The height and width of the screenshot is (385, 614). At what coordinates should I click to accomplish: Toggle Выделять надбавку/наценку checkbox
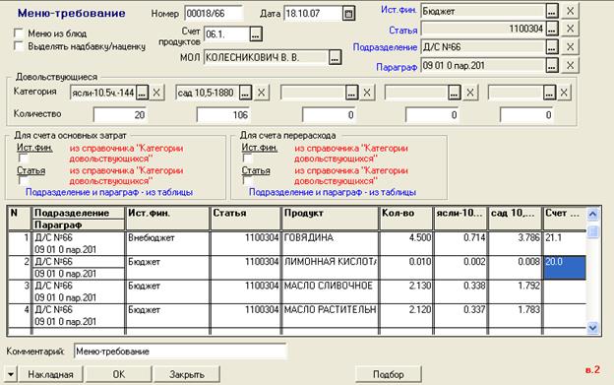pyautogui.click(x=19, y=46)
